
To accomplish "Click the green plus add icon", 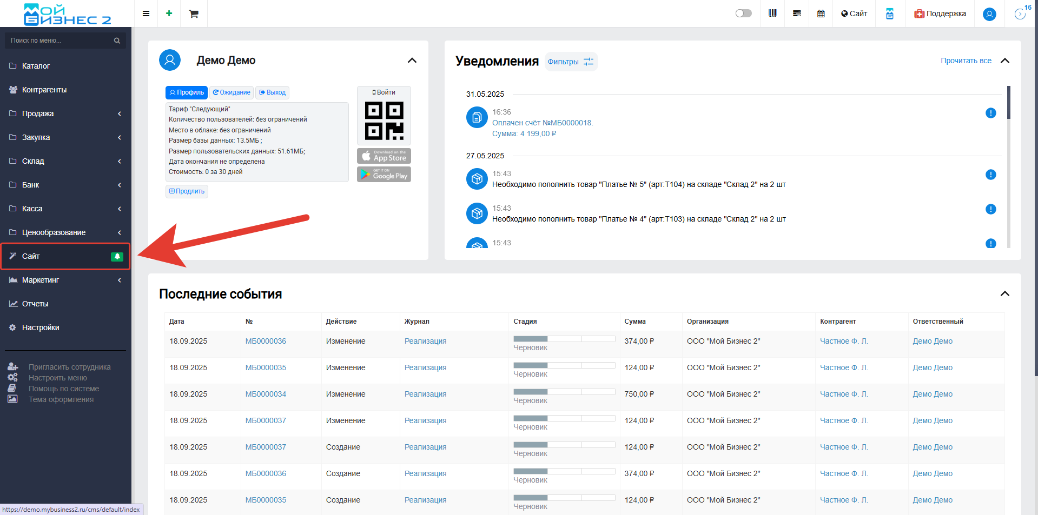I will point(169,14).
